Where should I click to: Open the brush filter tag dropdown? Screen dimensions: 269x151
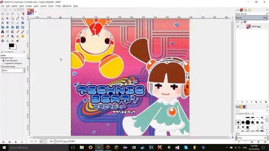tap(267, 111)
